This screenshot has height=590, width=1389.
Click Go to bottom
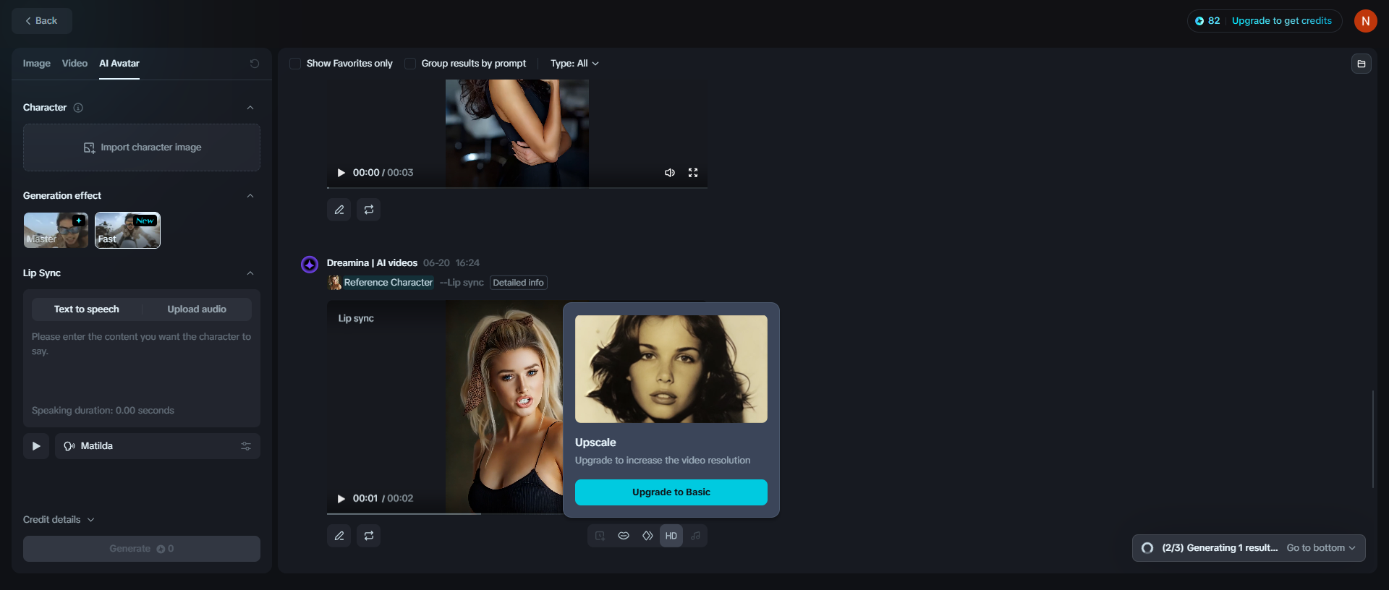1321,548
